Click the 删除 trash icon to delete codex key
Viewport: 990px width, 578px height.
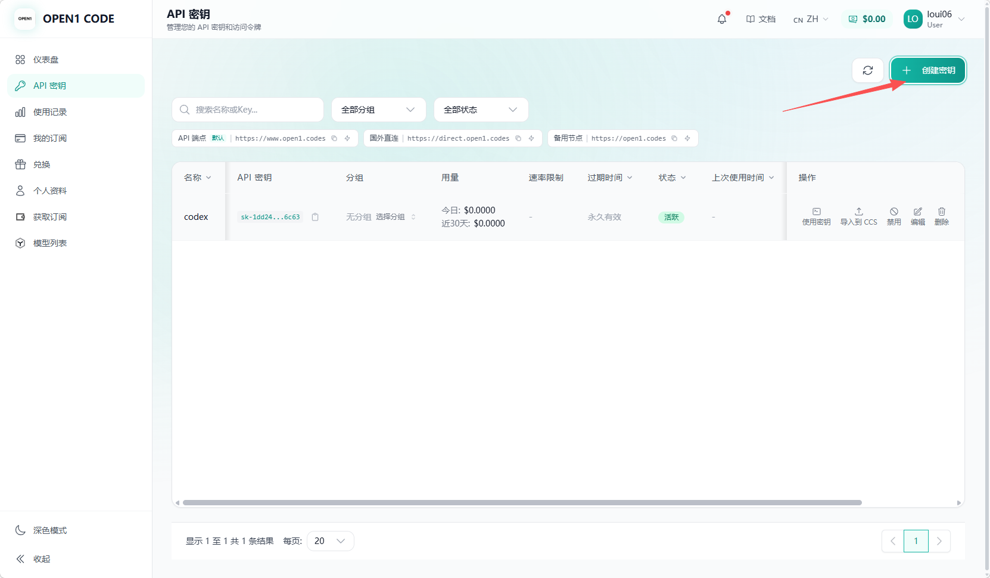click(942, 212)
